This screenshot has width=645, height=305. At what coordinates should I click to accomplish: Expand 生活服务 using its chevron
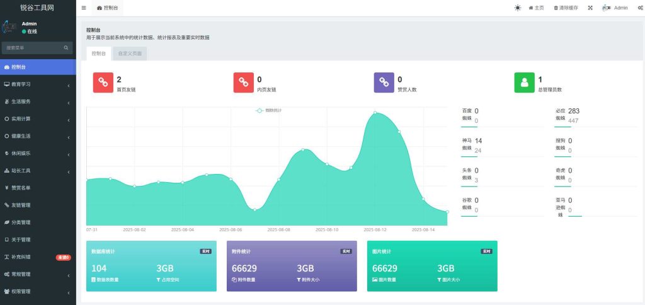68,103
